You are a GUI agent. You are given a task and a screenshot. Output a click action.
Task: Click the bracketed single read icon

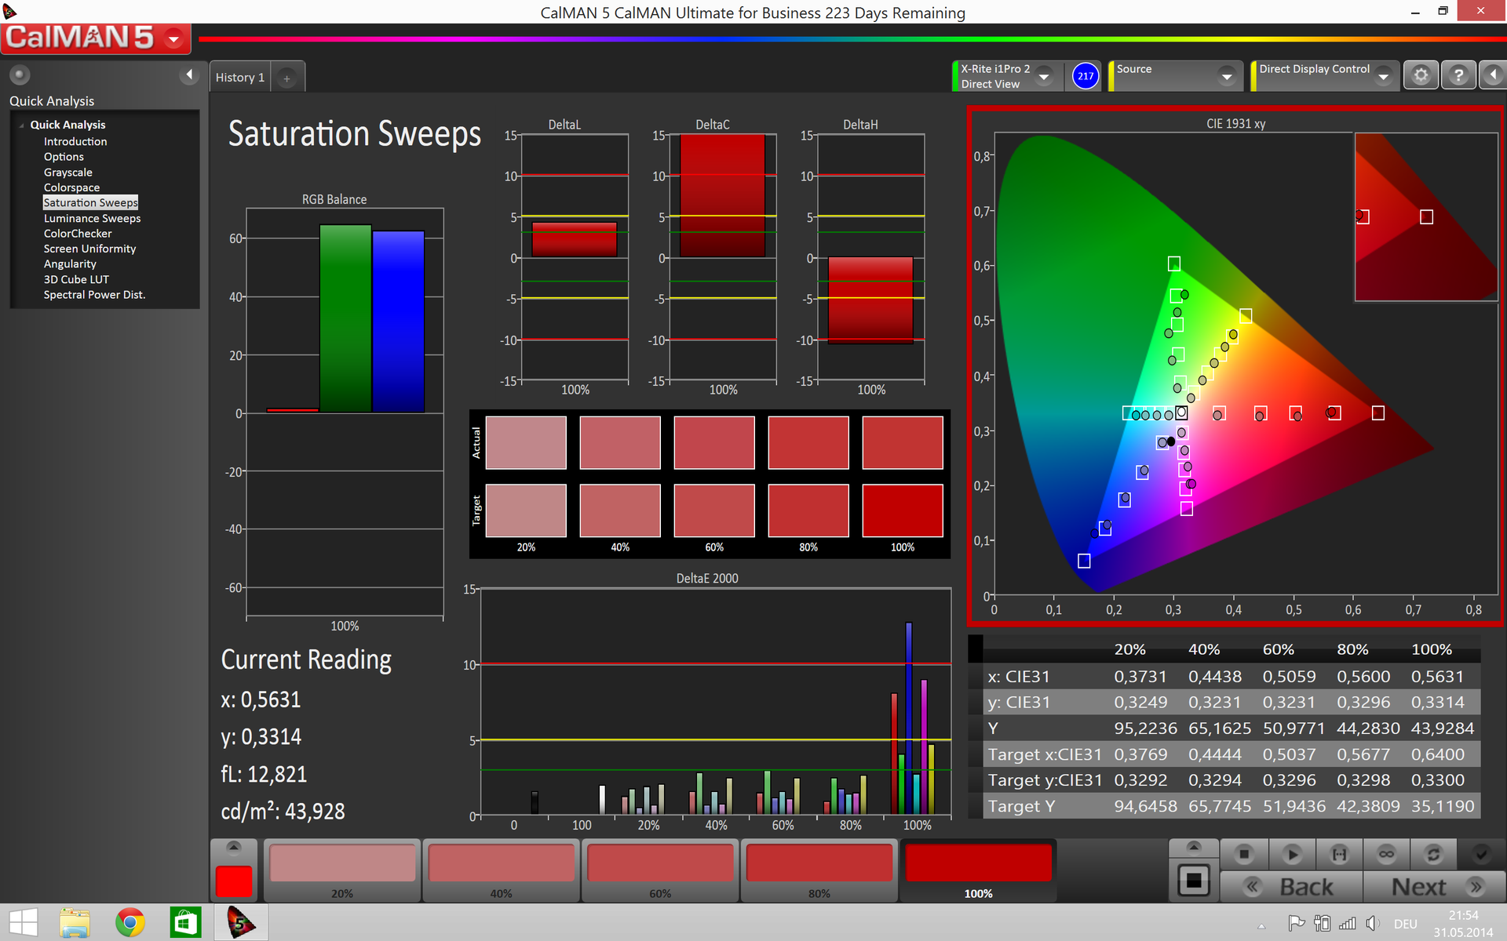[x=1339, y=854]
